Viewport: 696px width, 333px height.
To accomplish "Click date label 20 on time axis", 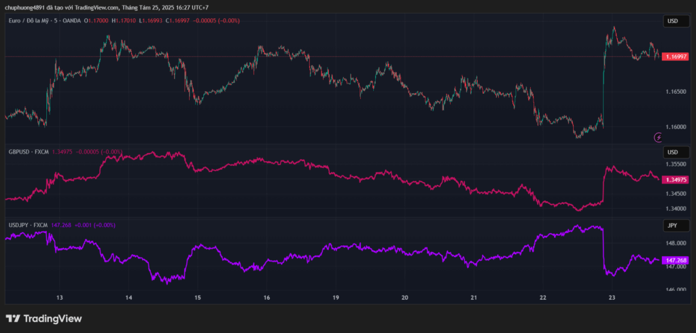I will [x=404, y=298].
